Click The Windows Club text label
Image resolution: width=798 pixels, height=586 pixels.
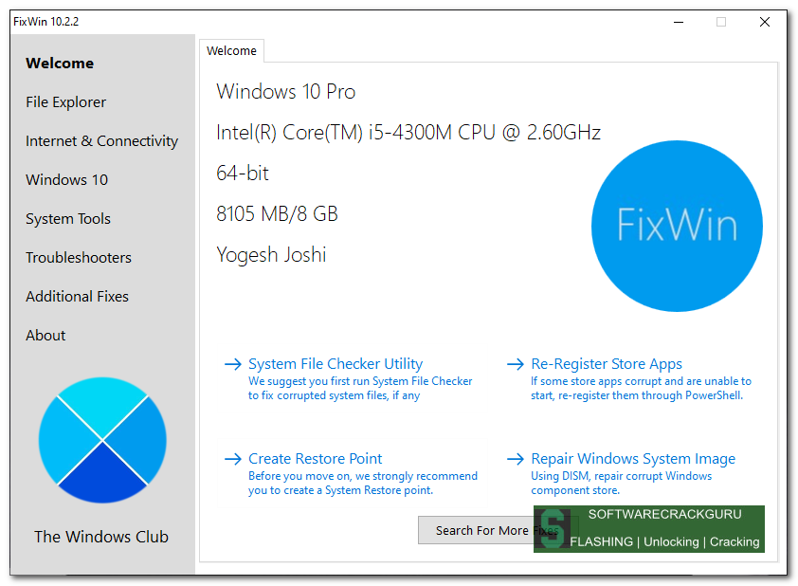click(x=101, y=537)
